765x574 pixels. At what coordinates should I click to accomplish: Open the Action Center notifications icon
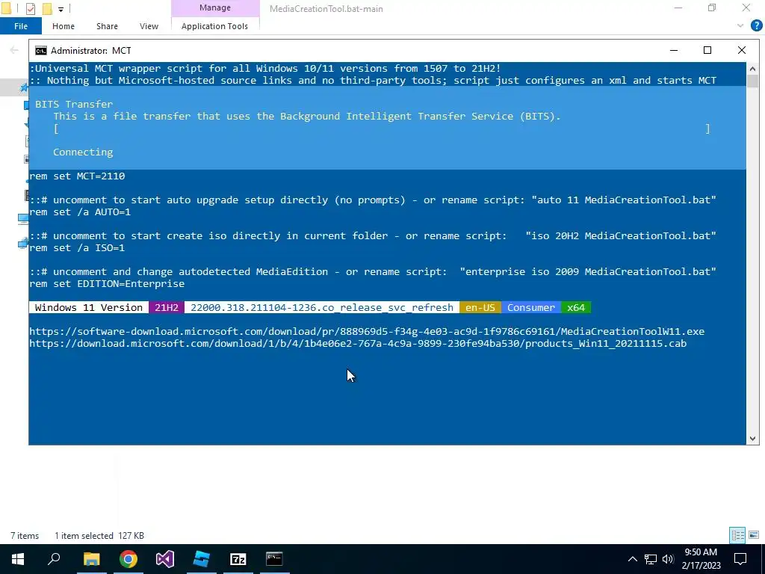coord(740,559)
